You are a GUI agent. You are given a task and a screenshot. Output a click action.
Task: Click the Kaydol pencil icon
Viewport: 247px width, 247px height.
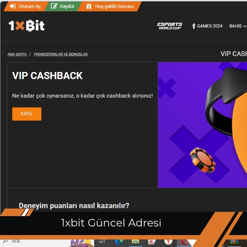click(54, 6)
